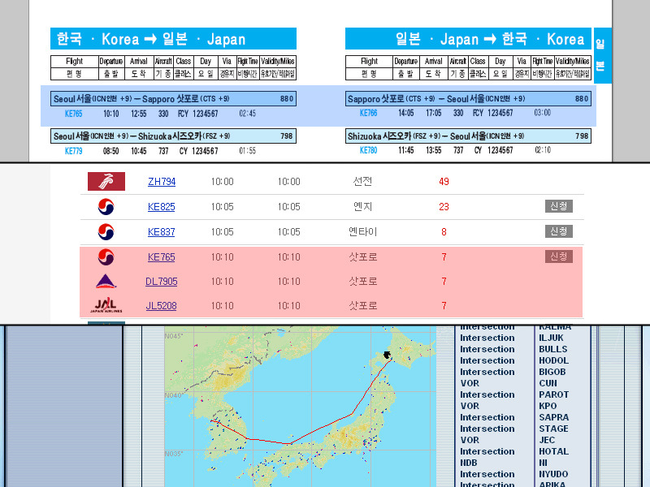Click the 신청 button for KE765 Sapporo
The image size is (650, 487).
[558, 256]
